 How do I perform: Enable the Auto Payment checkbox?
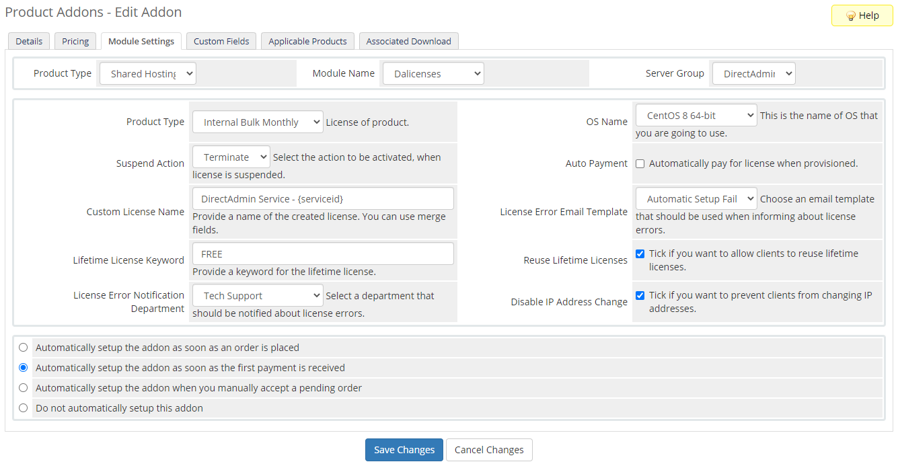(x=640, y=163)
